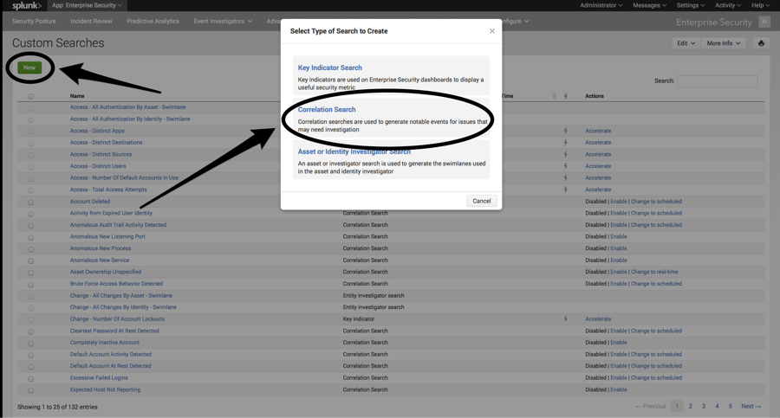Check the box for Expected Host Not Reporting
The width and height of the screenshot is (780, 418).
(x=31, y=390)
